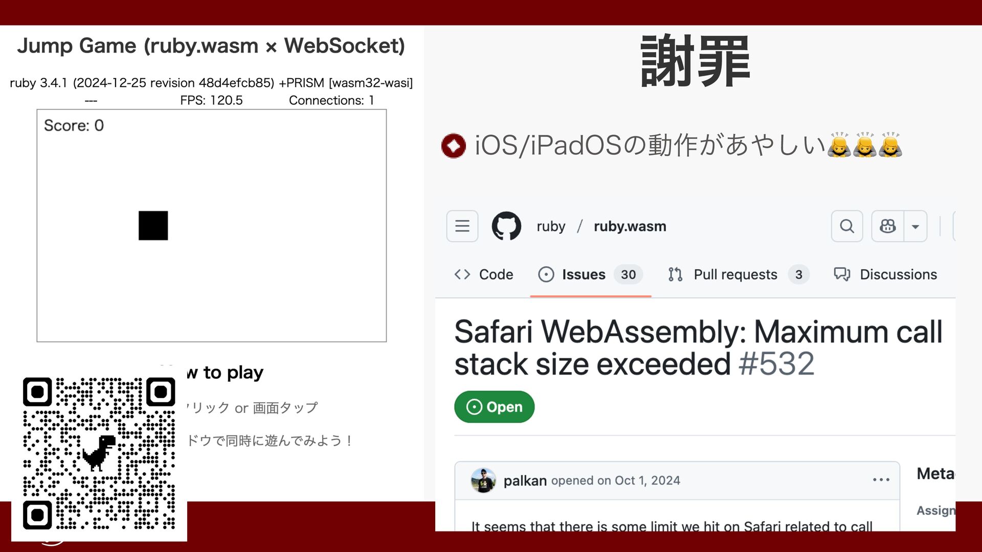982x552 pixels.
Task: Open the GitHub search magnifier button
Action: (x=847, y=226)
